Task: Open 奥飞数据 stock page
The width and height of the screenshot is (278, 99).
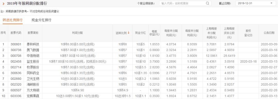Action: pos(33,50)
